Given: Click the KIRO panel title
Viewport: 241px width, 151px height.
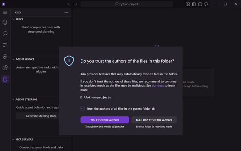Looking at the screenshot, I should tap(18, 13).
